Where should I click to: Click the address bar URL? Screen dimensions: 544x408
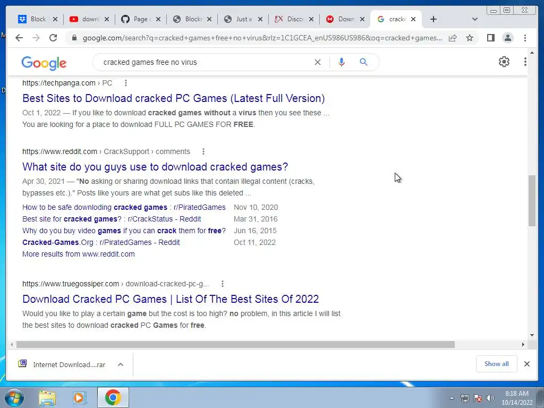pos(262,38)
